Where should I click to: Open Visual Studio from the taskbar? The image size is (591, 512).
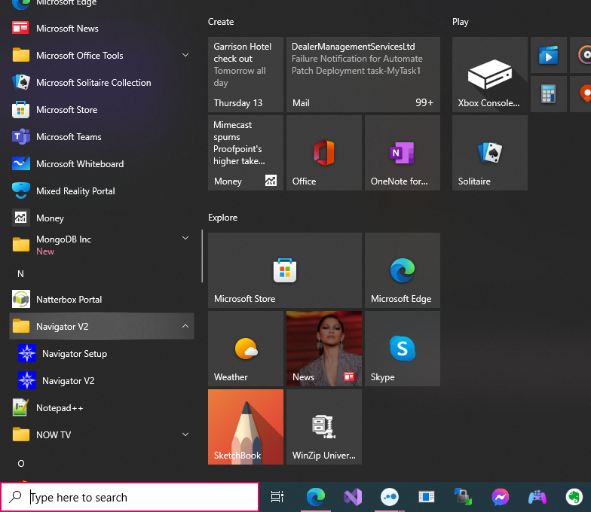(x=353, y=497)
